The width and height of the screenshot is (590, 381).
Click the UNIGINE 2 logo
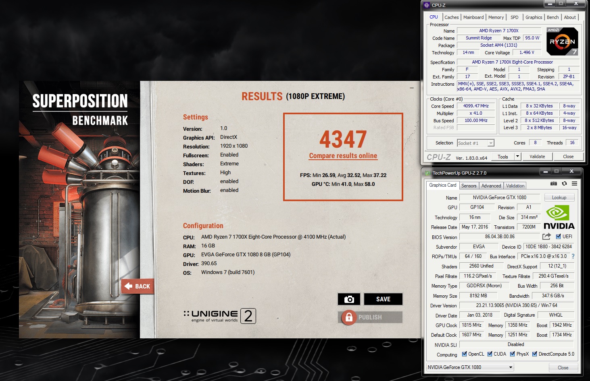[x=220, y=316]
